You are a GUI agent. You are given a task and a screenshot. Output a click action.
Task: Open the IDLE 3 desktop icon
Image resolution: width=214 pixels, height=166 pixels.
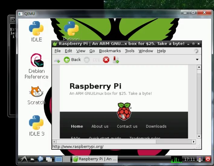click(37, 126)
